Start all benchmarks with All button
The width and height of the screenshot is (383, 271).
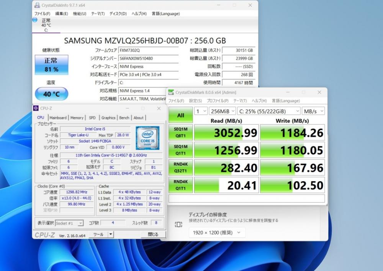[x=180, y=115]
